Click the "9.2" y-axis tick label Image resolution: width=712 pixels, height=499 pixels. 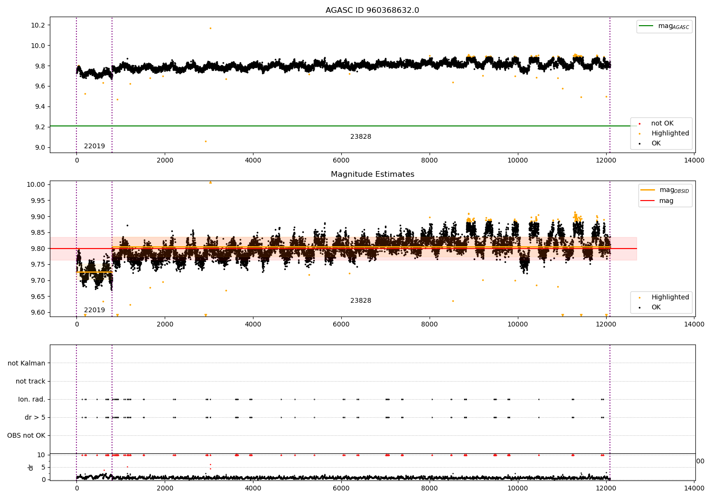[39, 127]
